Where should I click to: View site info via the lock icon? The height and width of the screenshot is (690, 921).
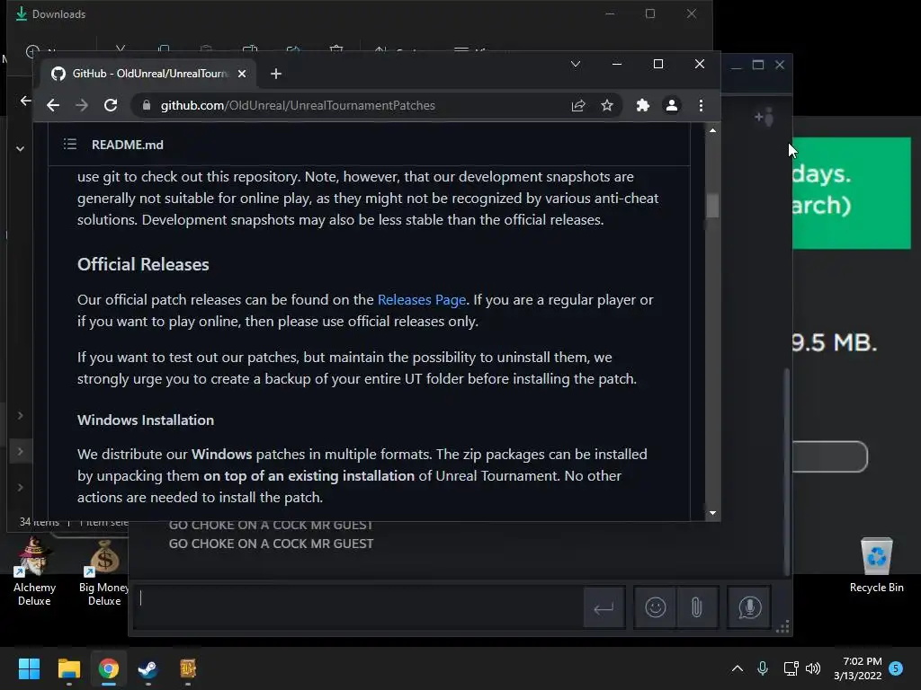(147, 105)
